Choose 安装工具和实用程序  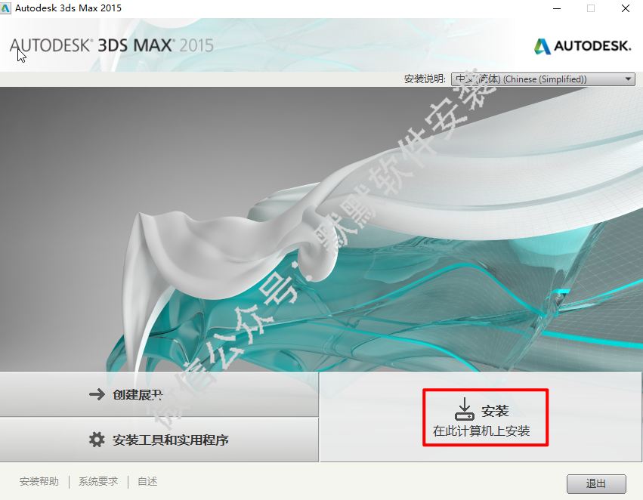click(159, 440)
